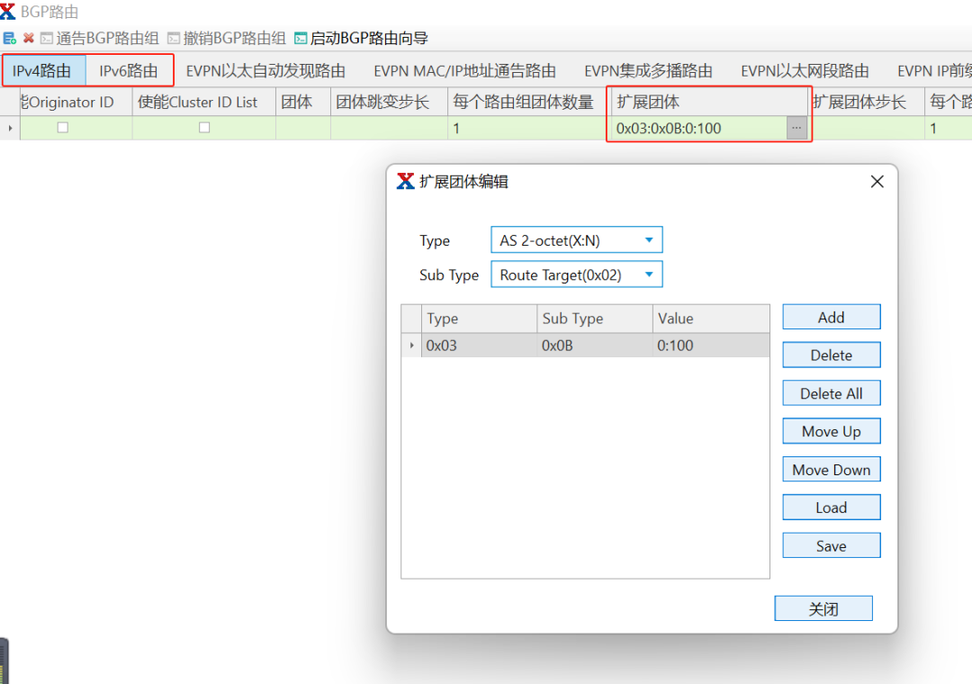Click the Move Down button
Viewport: 972px width, 684px height.
pos(832,470)
